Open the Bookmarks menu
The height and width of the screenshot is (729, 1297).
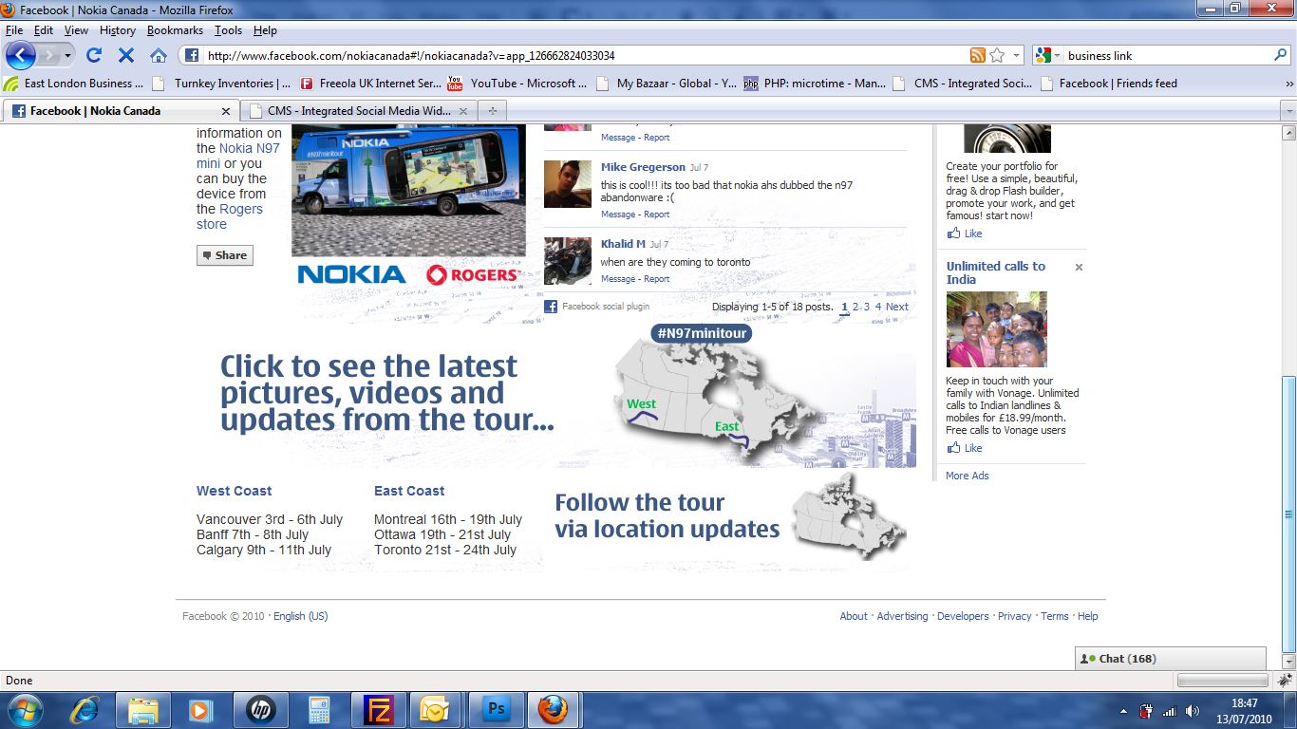pyautogui.click(x=175, y=30)
